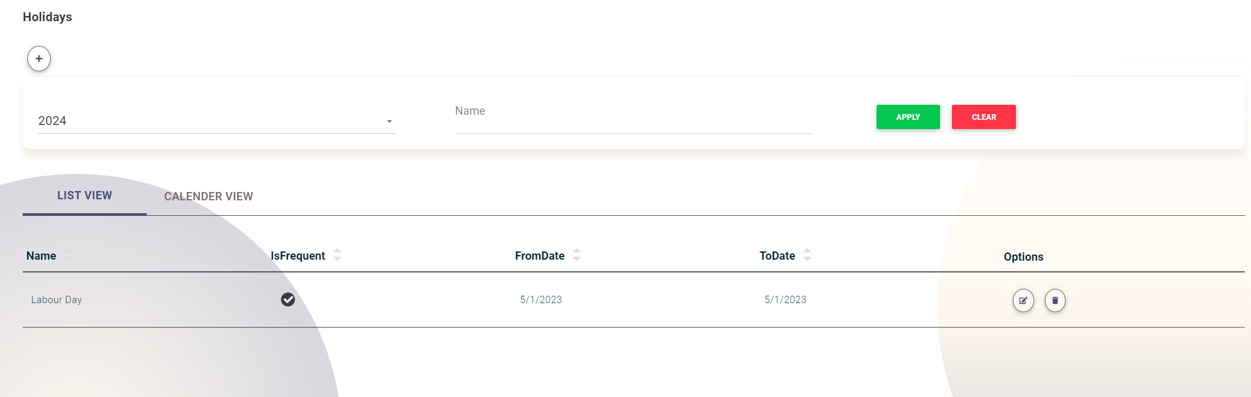Click the Name column header
Viewport: 1251px width, 397px height.
click(41, 256)
